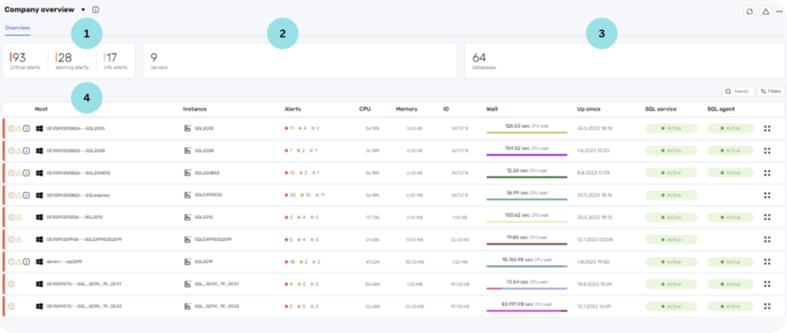Open grid details icon on SQL2012 row
The height and width of the screenshot is (333, 787).
766,217
